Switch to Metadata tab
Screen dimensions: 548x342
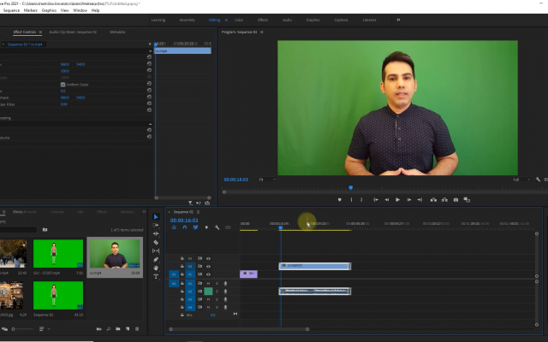coord(117,32)
